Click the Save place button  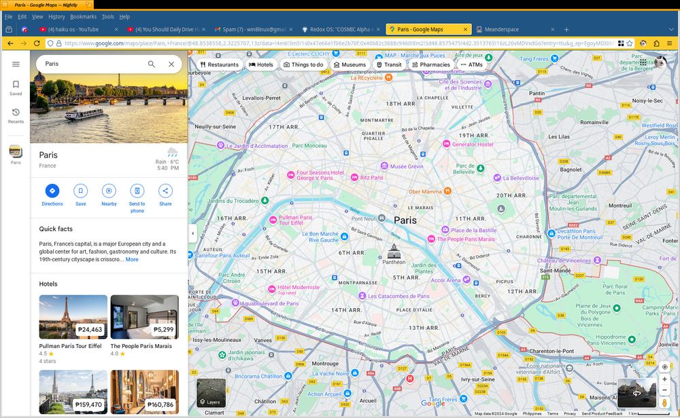[81, 195]
